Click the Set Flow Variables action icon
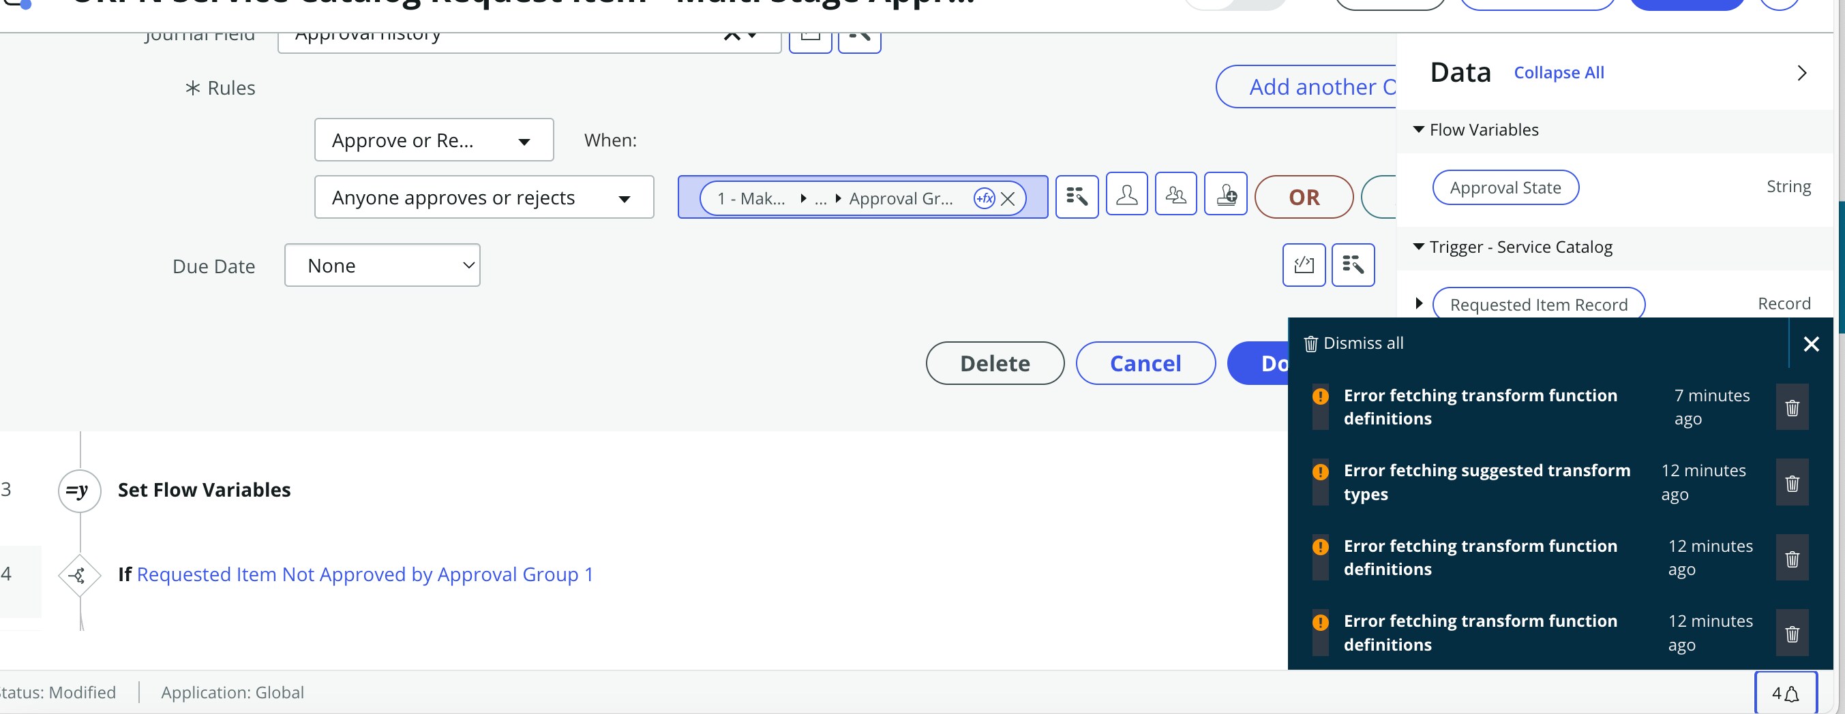The width and height of the screenshot is (1845, 714). 79,490
